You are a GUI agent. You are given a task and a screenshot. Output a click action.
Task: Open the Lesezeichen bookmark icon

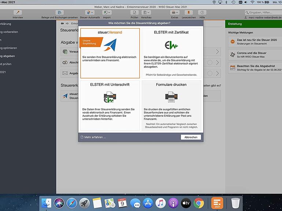189,13
